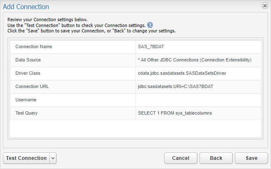The image size is (271, 169).
Task: Select the Connection Name label cell
Action: [34, 47]
